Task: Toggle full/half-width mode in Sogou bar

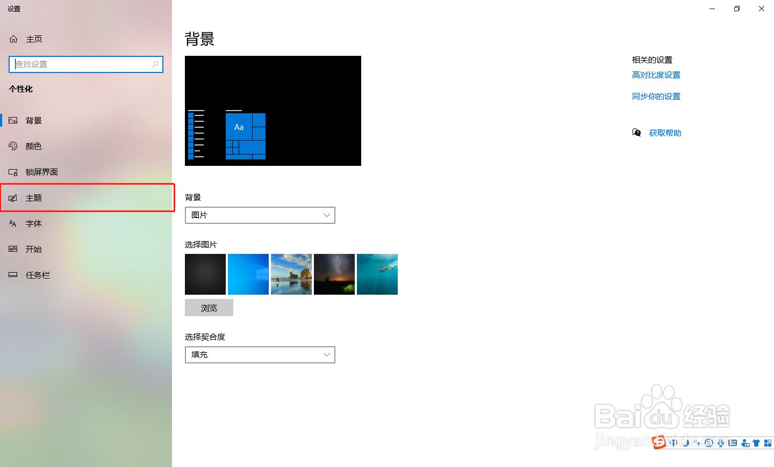Action: 686,442
